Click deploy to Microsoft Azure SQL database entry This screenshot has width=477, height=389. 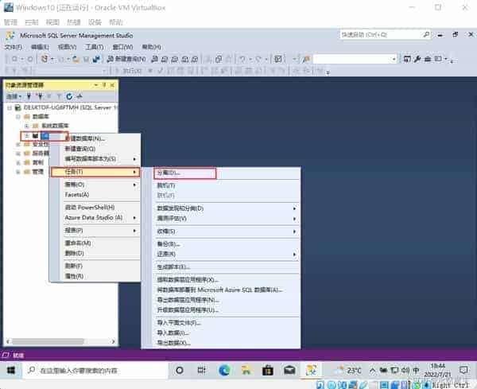click(x=221, y=290)
